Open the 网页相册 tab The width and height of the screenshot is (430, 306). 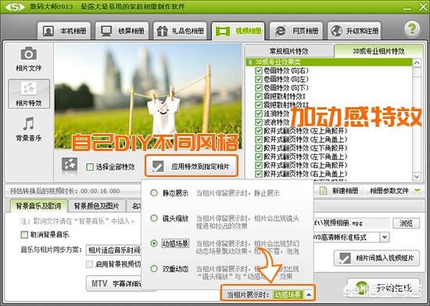click(x=296, y=31)
